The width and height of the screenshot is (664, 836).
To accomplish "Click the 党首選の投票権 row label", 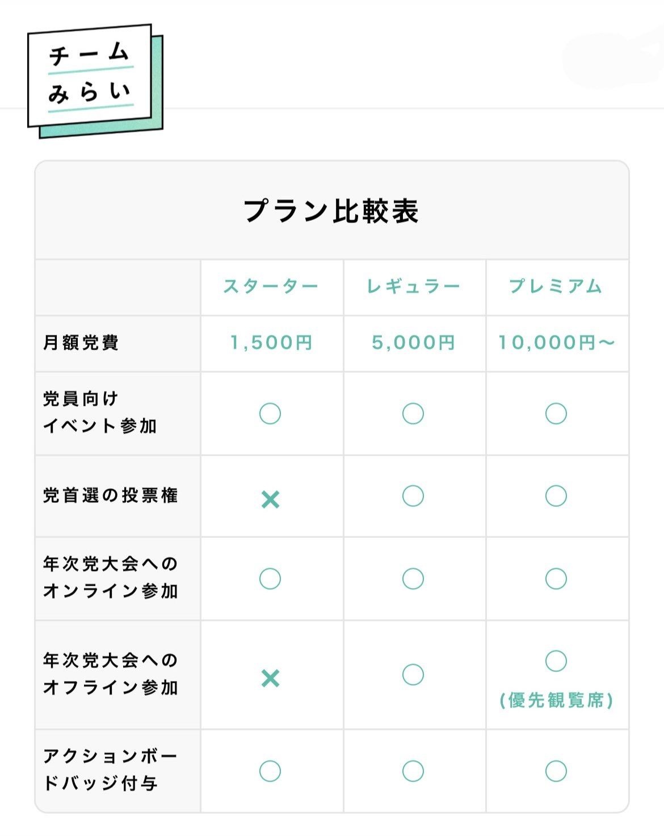I will click(111, 495).
